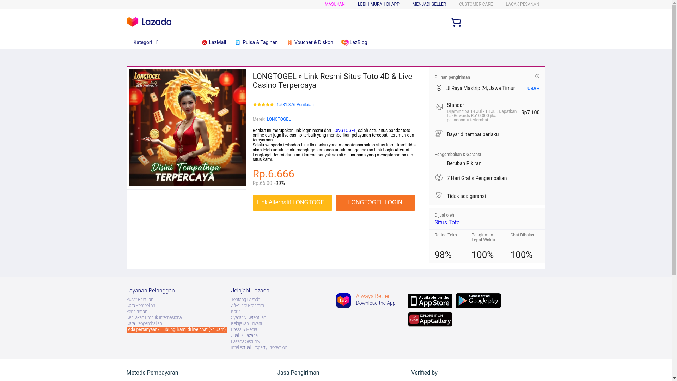The height and width of the screenshot is (381, 677).
Task: Open Jual Di Lazada link
Action: [x=244, y=335]
